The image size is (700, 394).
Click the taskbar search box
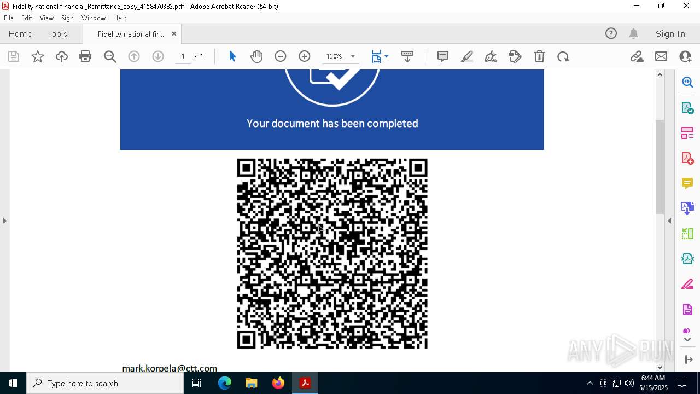click(x=105, y=383)
